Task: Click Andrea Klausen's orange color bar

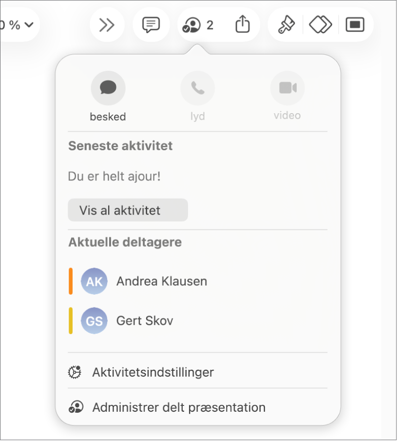Action: (71, 281)
